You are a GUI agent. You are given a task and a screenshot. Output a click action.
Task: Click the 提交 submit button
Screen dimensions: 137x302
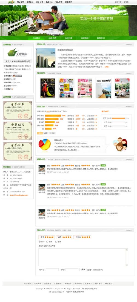click(83, 270)
